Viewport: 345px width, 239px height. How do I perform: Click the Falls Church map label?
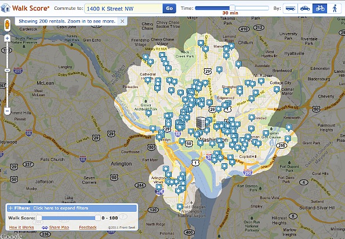pos(52,160)
